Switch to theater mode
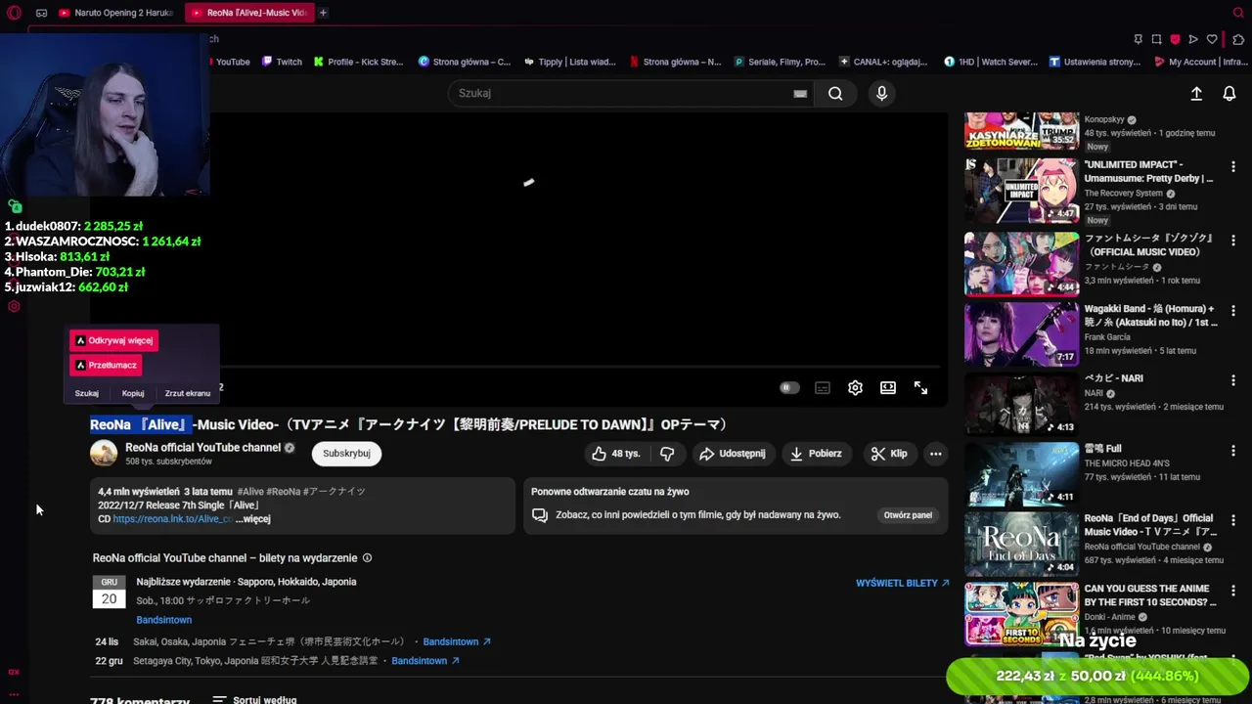The height and width of the screenshot is (704, 1252). pyautogui.click(x=888, y=387)
